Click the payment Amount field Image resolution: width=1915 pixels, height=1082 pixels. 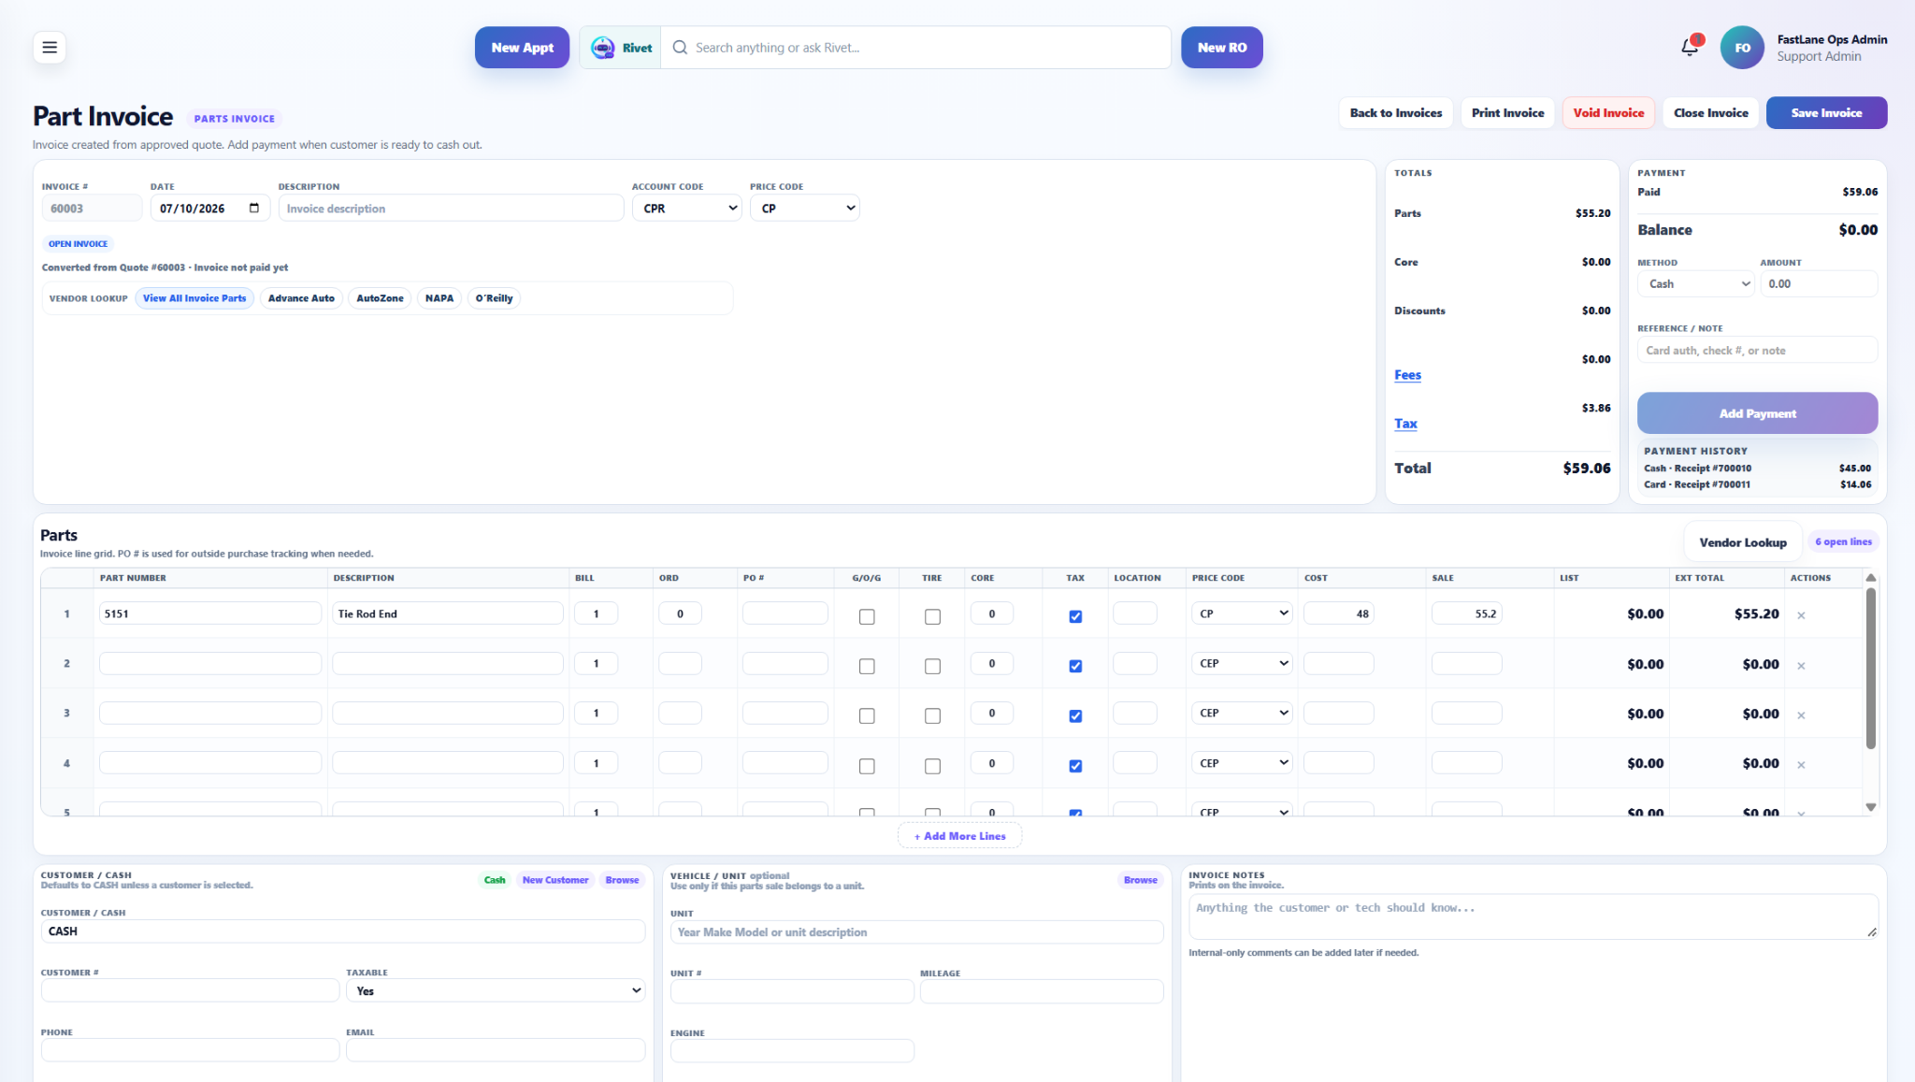click(x=1818, y=283)
